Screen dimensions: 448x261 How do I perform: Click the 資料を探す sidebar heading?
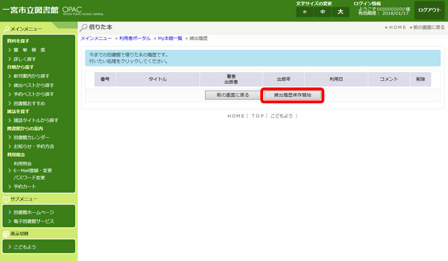coord(18,41)
